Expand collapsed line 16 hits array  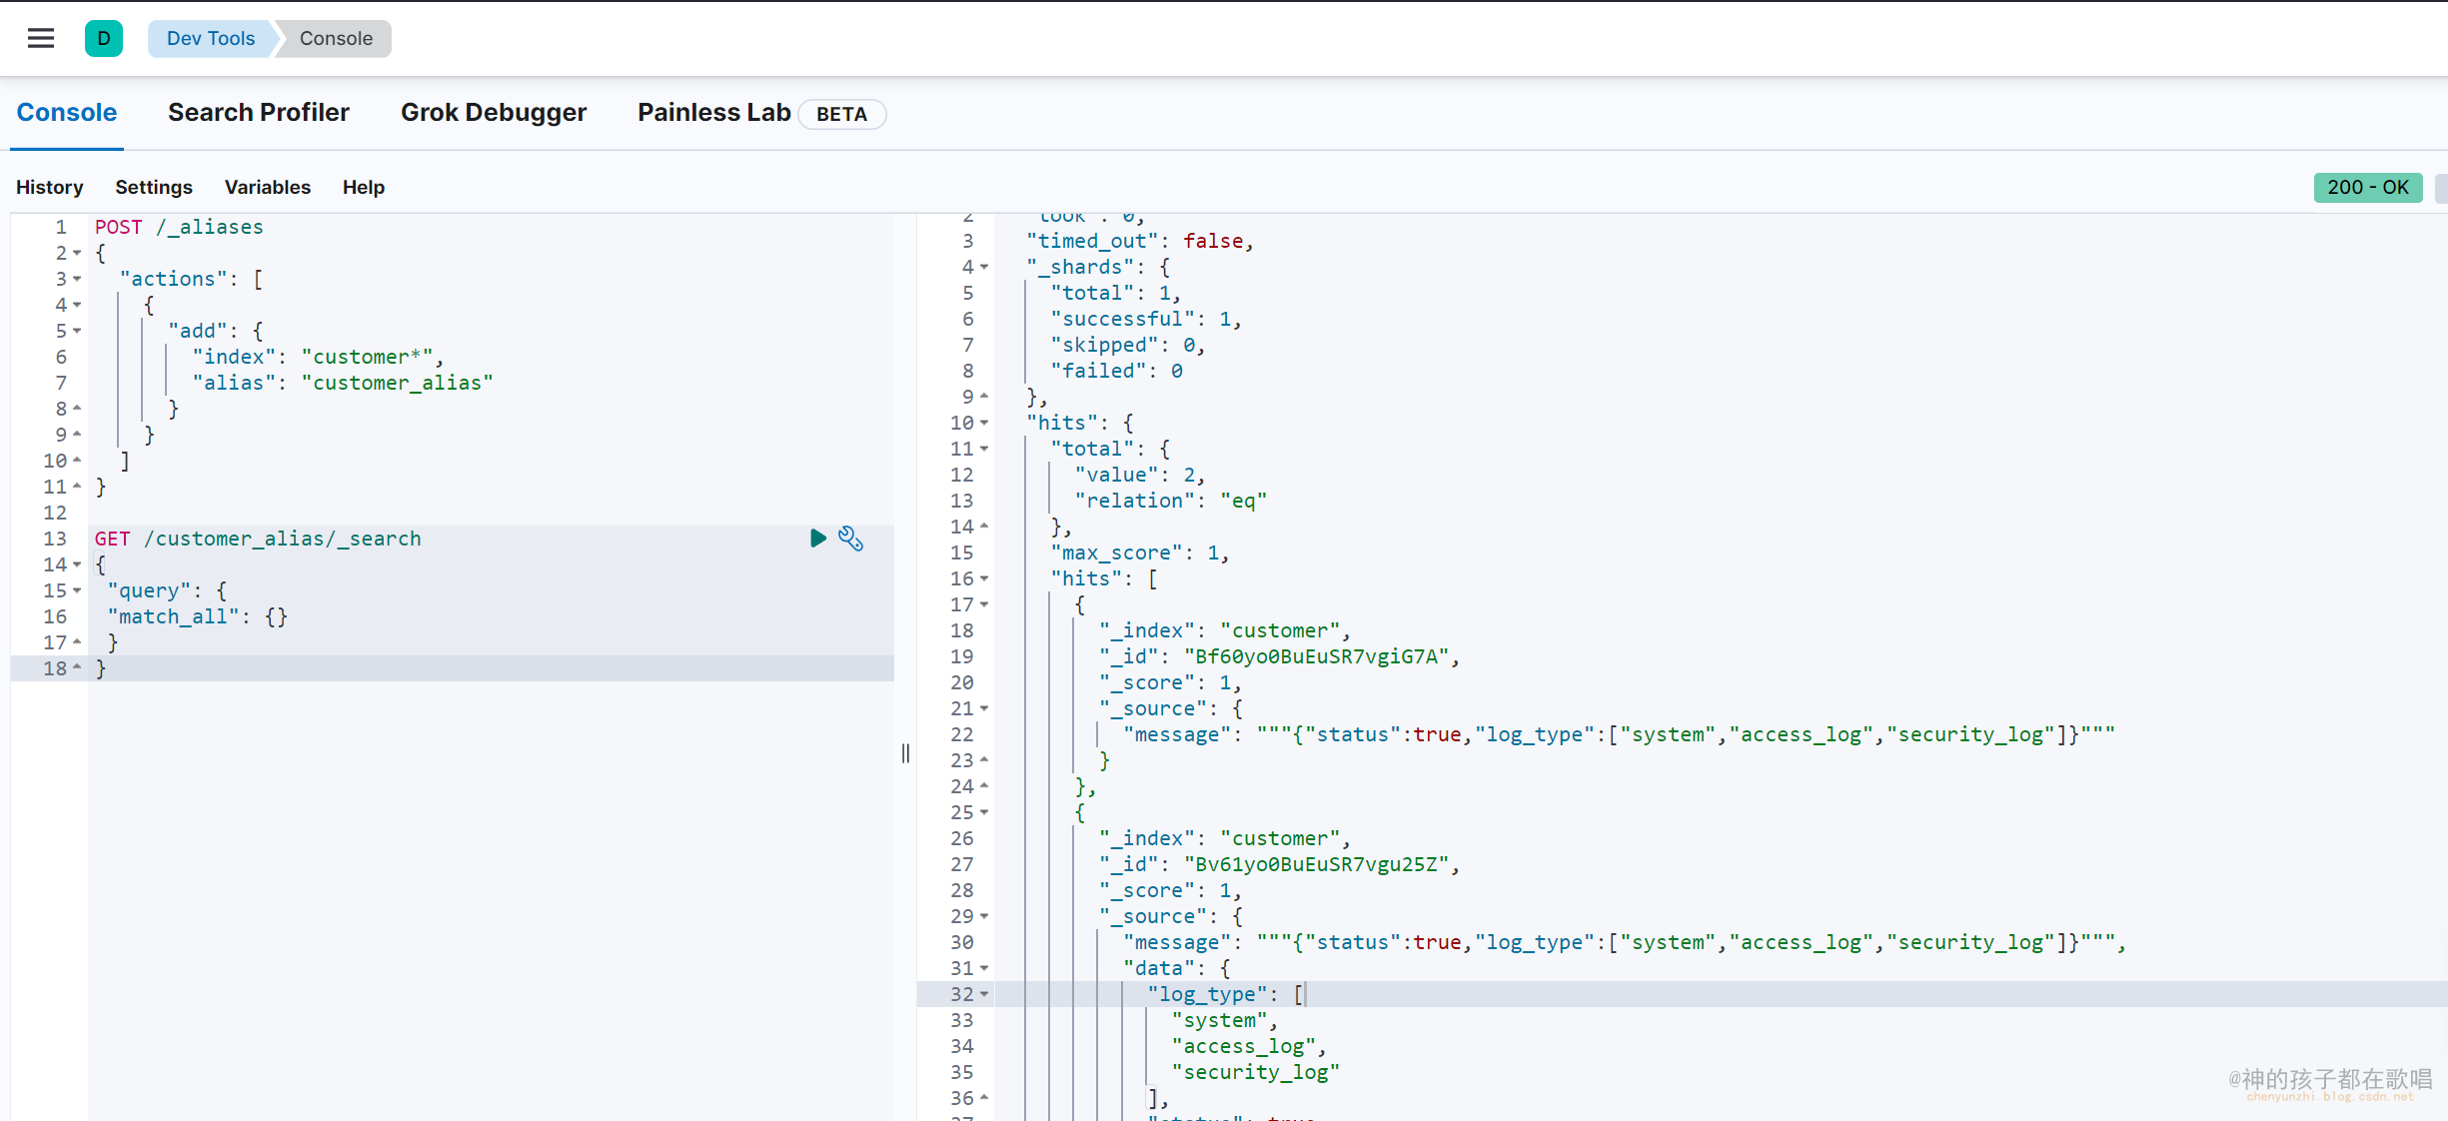point(990,577)
